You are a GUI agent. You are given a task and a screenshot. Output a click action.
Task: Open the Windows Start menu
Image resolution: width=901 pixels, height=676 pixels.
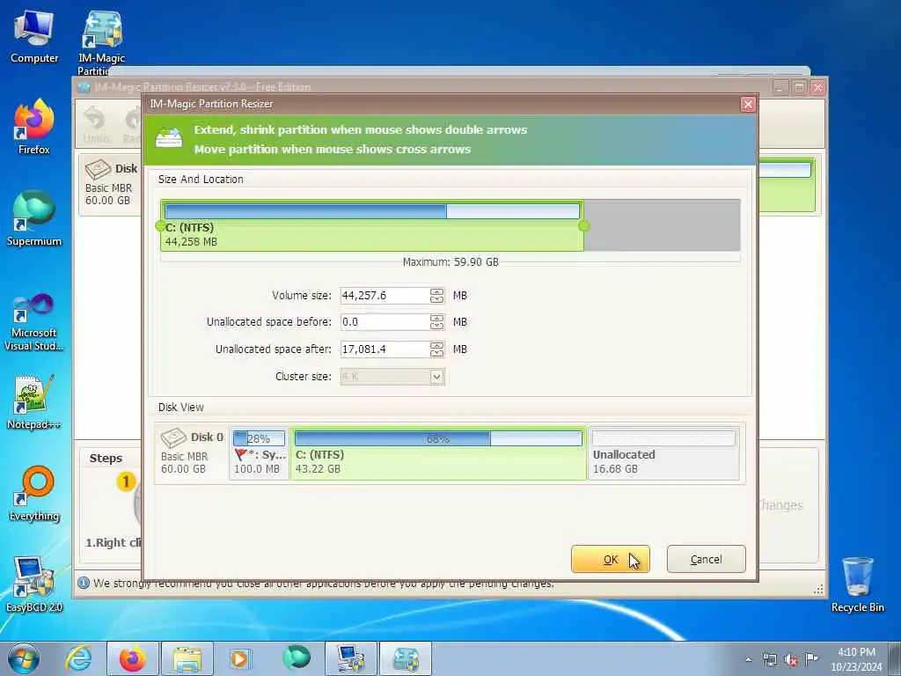click(24, 658)
